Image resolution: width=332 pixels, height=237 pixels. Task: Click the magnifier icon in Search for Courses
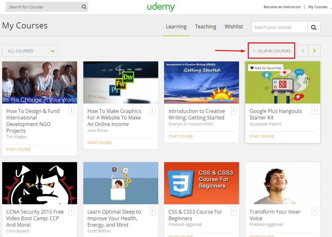[84, 7]
